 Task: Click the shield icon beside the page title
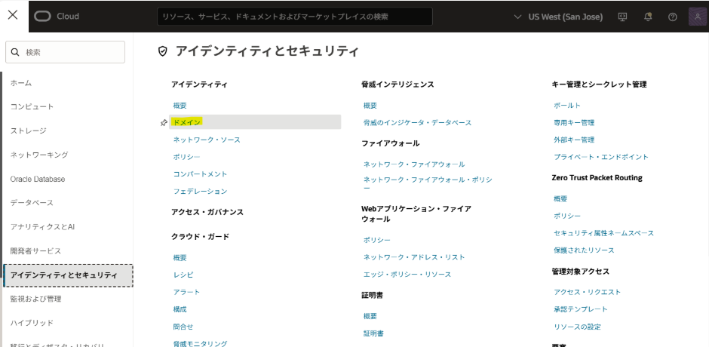(x=163, y=51)
